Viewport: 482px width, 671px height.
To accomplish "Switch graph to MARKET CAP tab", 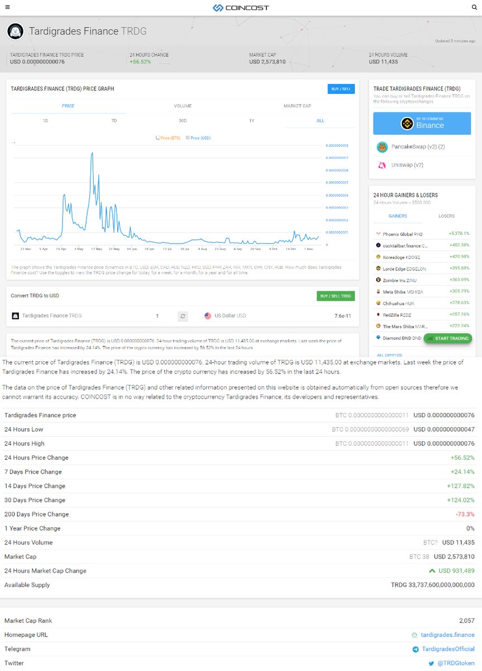I will coord(297,106).
